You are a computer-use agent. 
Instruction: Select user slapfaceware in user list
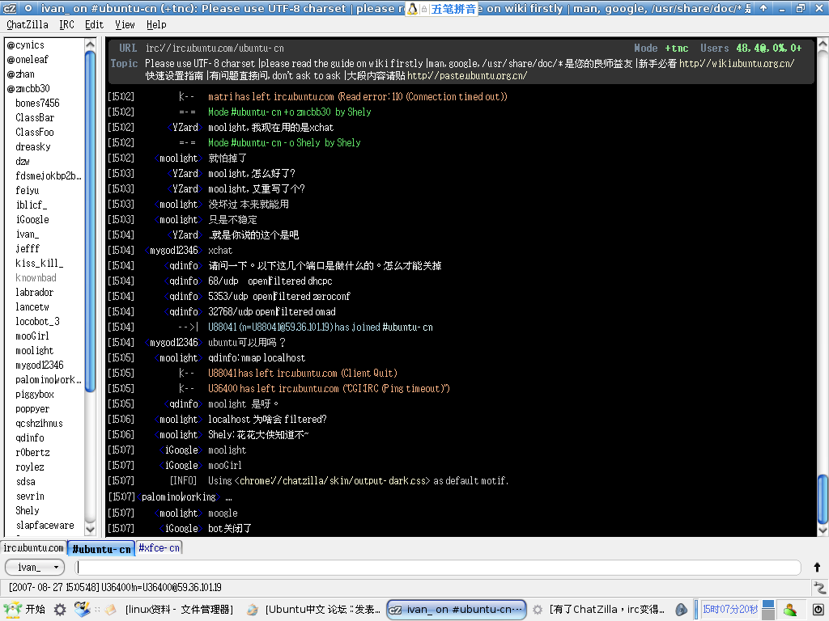click(x=44, y=525)
